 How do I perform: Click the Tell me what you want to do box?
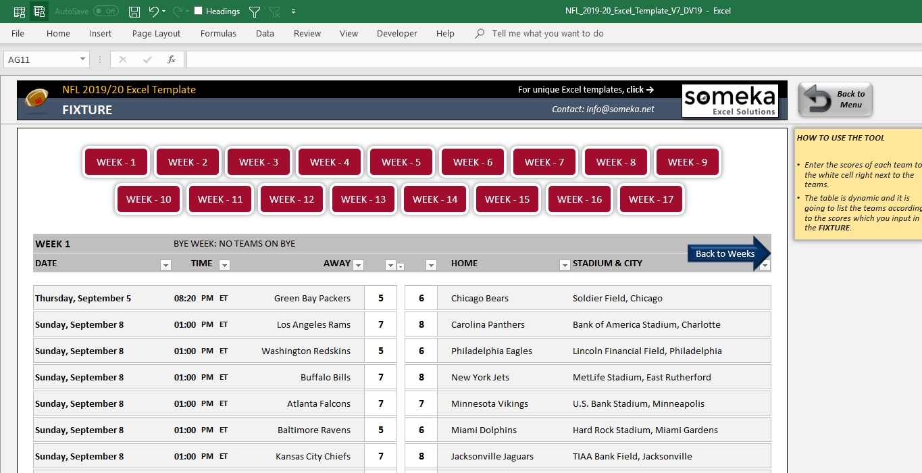pos(548,33)
